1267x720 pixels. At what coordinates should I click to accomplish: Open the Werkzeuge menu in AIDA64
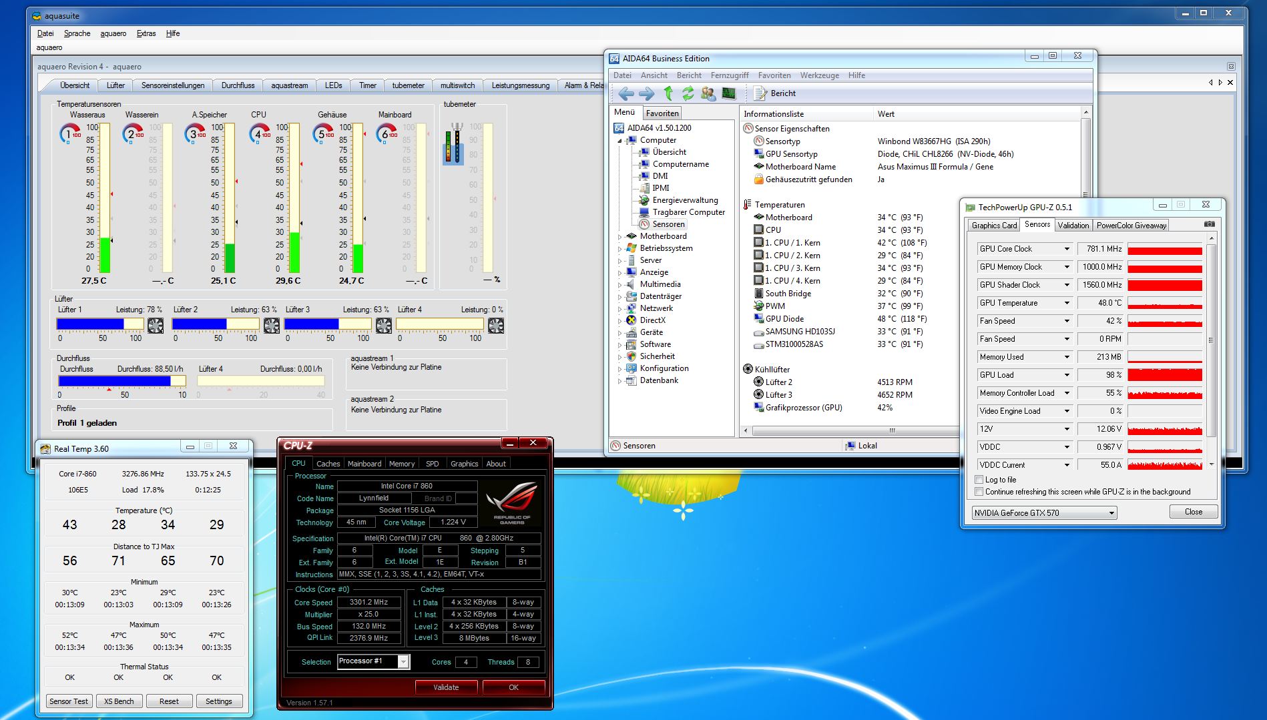coord(819,75)
